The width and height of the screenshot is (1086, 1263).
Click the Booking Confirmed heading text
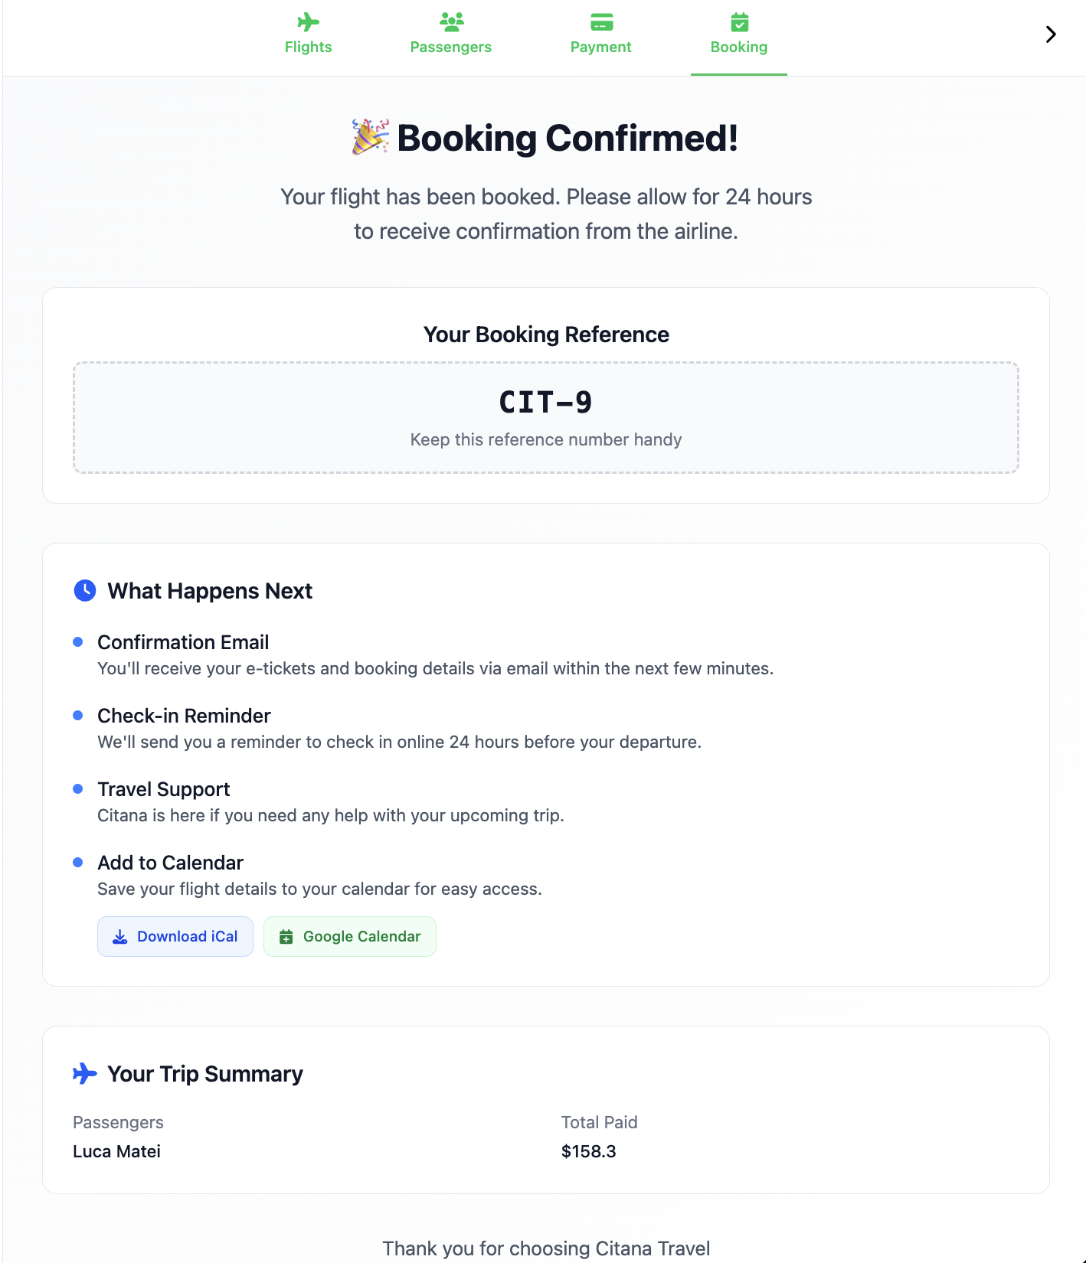pyautogui.click(x=568, y=139)
